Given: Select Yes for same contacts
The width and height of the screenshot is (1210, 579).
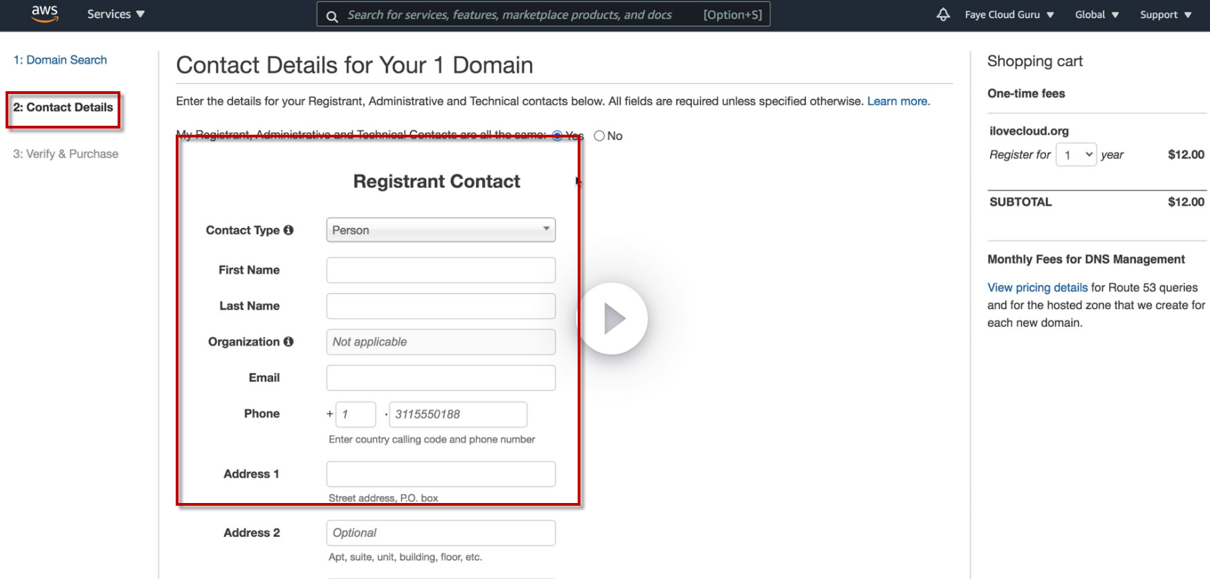Looking at the screenshot, I should (558, 136).
